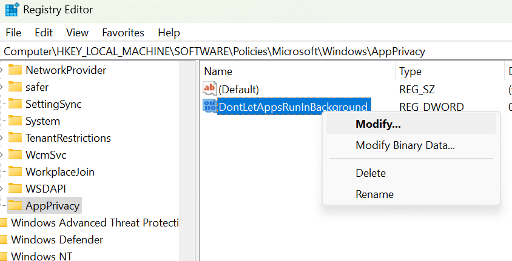Select the NetworkProvider key
The image size is (512, 261).
[x=66, y=70]
